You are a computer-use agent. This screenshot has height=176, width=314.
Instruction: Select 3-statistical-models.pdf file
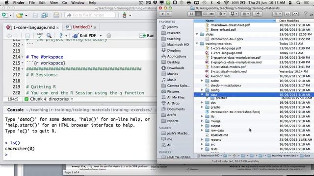(228, 67)
